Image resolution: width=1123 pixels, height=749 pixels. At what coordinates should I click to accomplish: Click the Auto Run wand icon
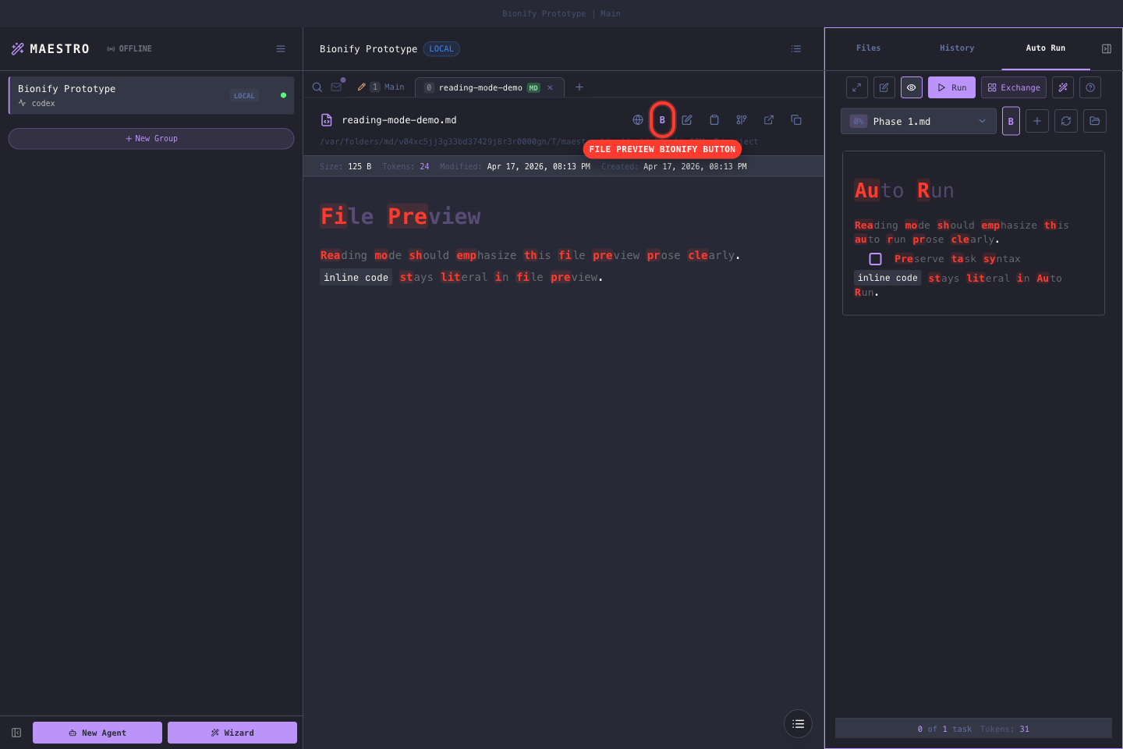coord(1063,87)
